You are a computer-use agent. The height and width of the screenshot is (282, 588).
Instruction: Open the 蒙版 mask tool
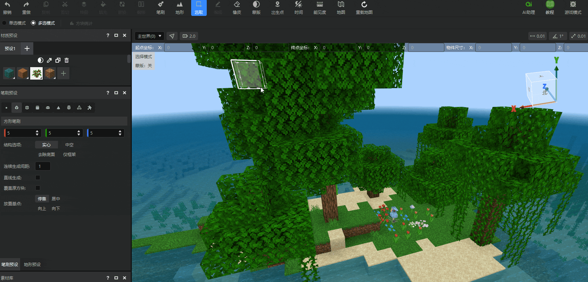[256, 8]
